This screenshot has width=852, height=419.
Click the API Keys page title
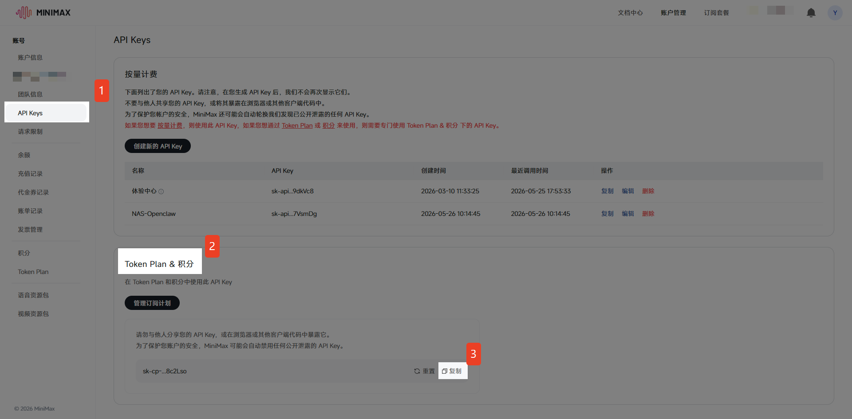132,40
